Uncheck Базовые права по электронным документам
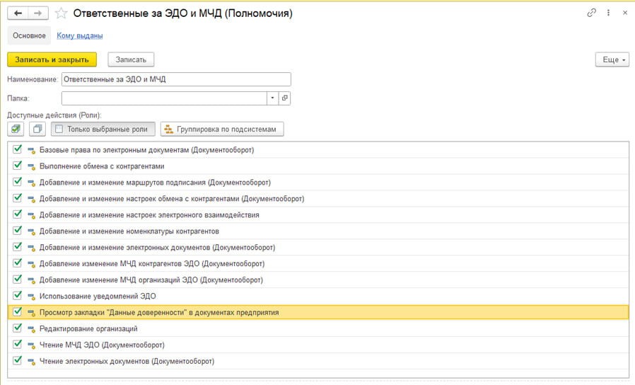This screenshot has height=385, width=635. (x=17, y=149)
